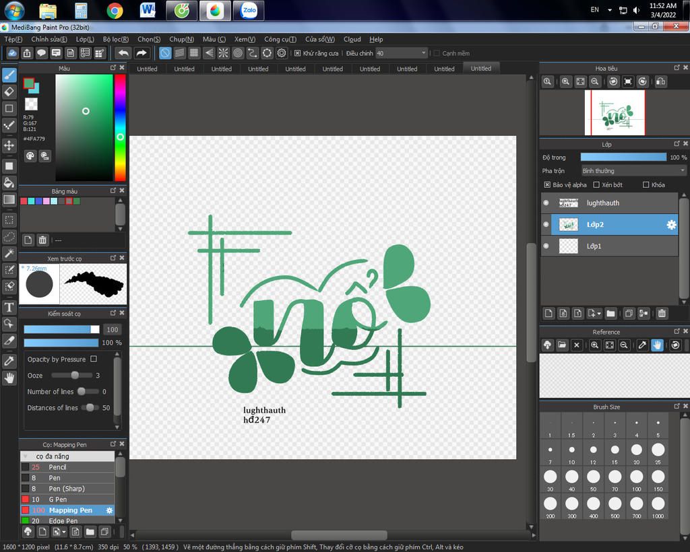
Task: Hide the Lớp1 layer
Action: (546, 246)
